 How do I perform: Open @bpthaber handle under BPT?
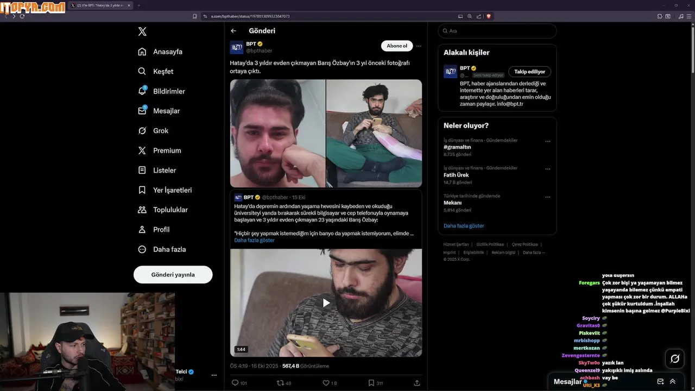[259, 51]
